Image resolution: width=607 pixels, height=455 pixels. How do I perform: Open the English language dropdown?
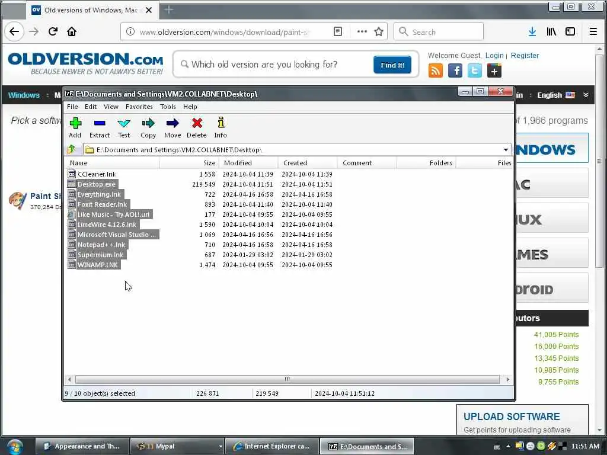point(563,95)
